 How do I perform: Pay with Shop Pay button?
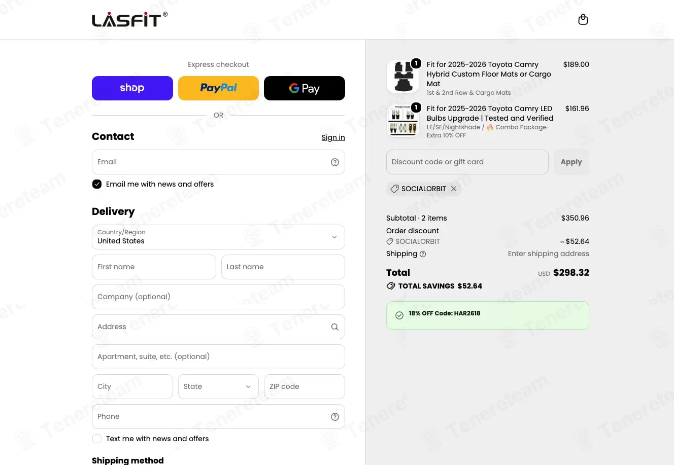pyautogui.click(x=132, y=88)
